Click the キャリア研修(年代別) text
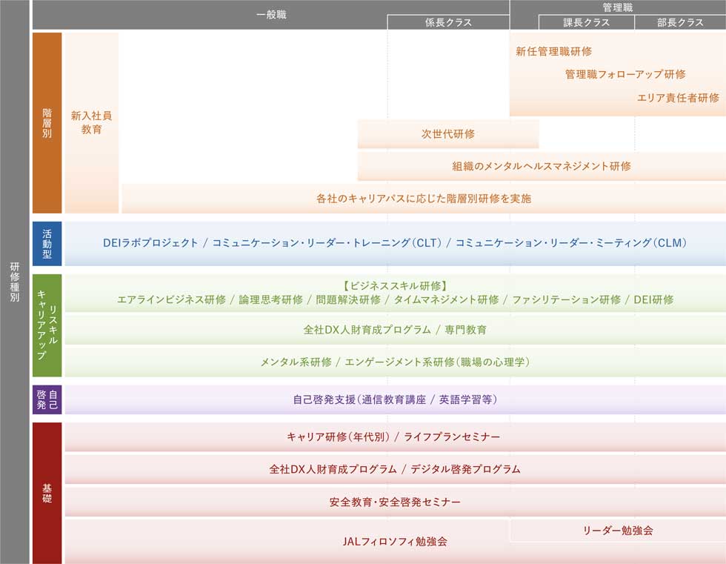This screenshot has height=564, width=726. pyautogui.click(x=339, y=437)
